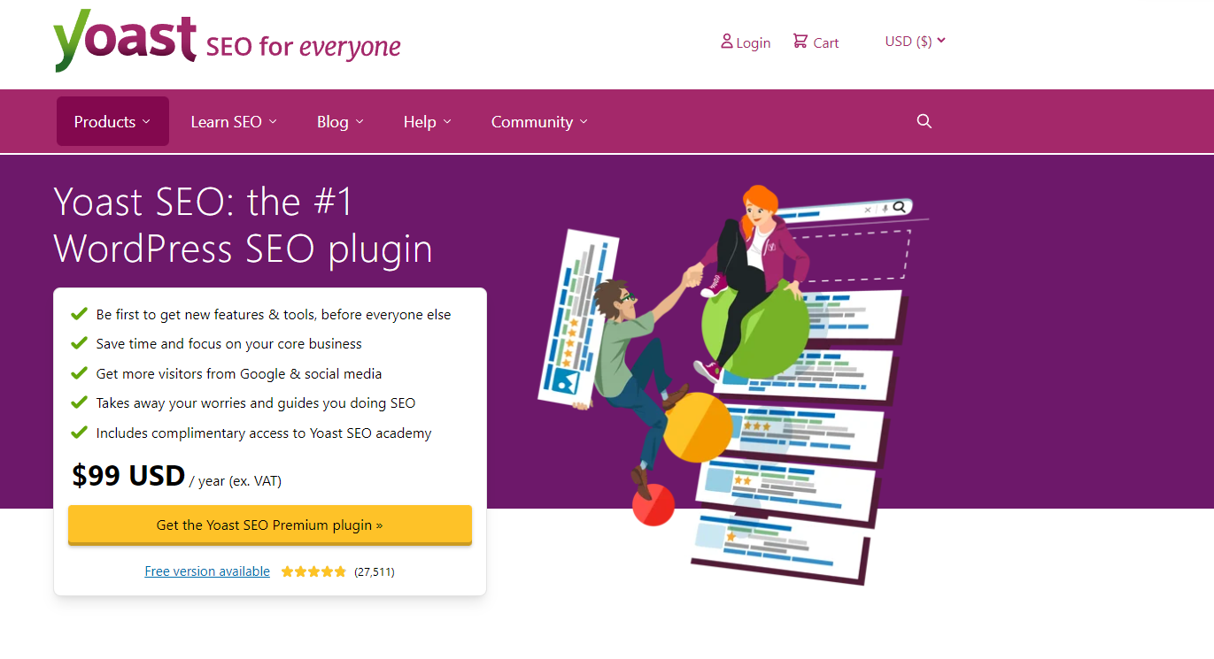Click checkmark beside "Get more visitors from Google"
This screenshot has width=1214, height=659.
point(80,373)
